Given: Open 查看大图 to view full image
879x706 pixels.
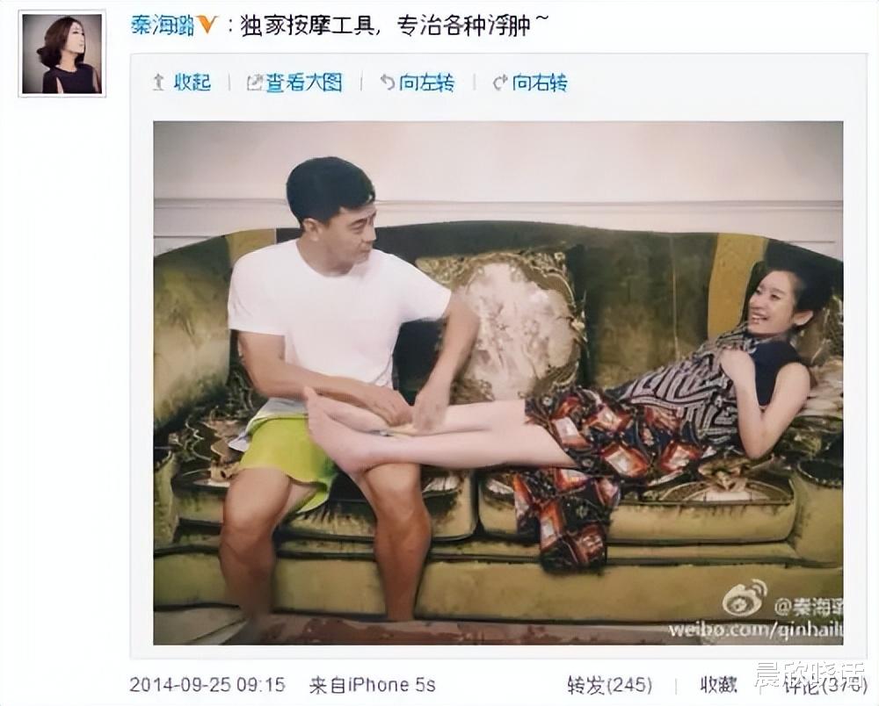Looking at the screenshot, I should 303,83.
